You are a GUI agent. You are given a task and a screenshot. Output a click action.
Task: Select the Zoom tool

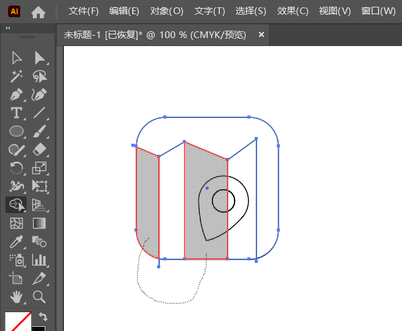pyautogui.click(x=39, y=297)
